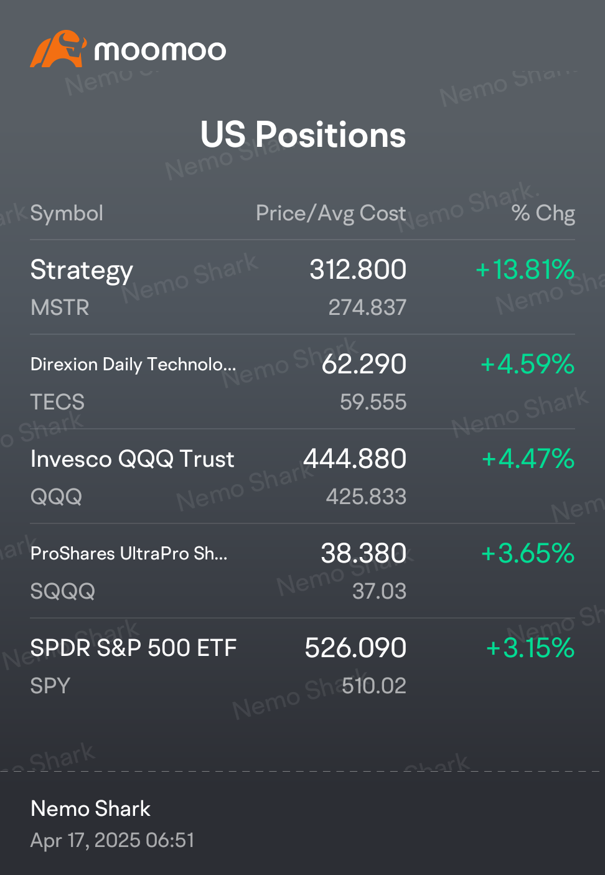Select the US Positions title

pyautogui.click(x=302, y=134)
